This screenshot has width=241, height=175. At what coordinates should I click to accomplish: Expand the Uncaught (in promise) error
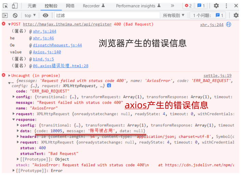[9, 75]
